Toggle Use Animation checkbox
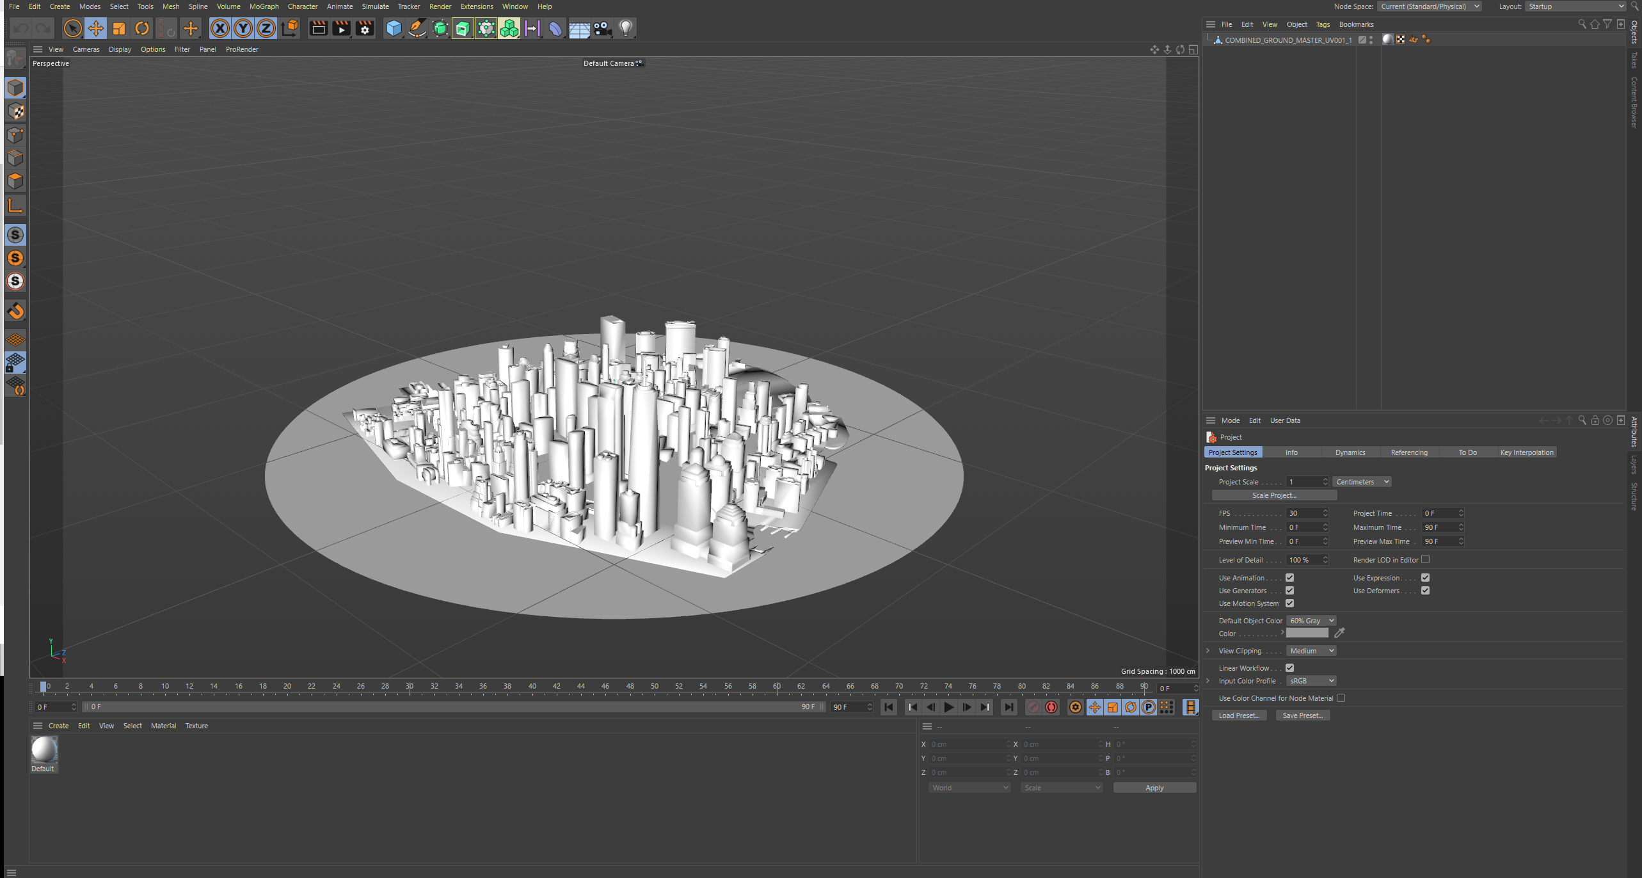1642x878 pixels. point(1288,577)
